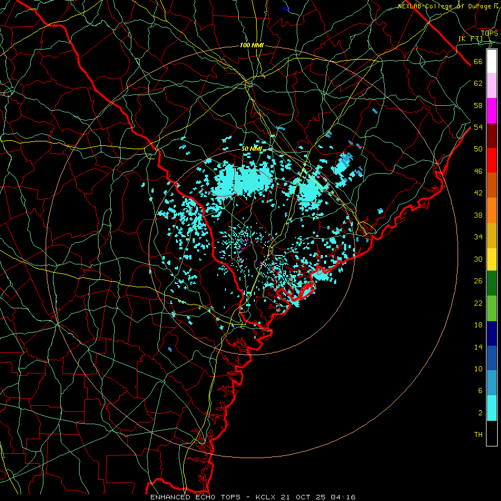Click the black TH threshold legend swatch

coord(492,433)
